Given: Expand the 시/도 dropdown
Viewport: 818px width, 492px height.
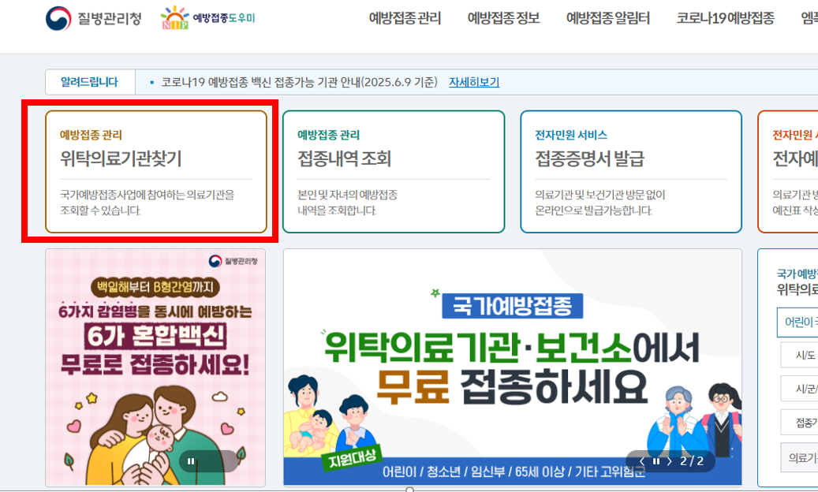Looking at the screenshot, I should click(x=799, y=355).
